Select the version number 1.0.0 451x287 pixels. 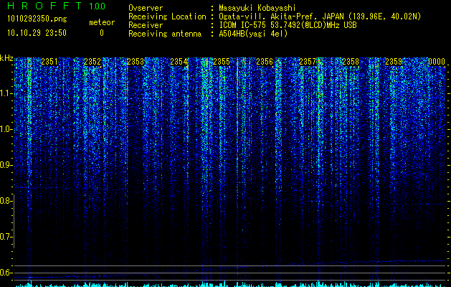(x=98, y=6)
